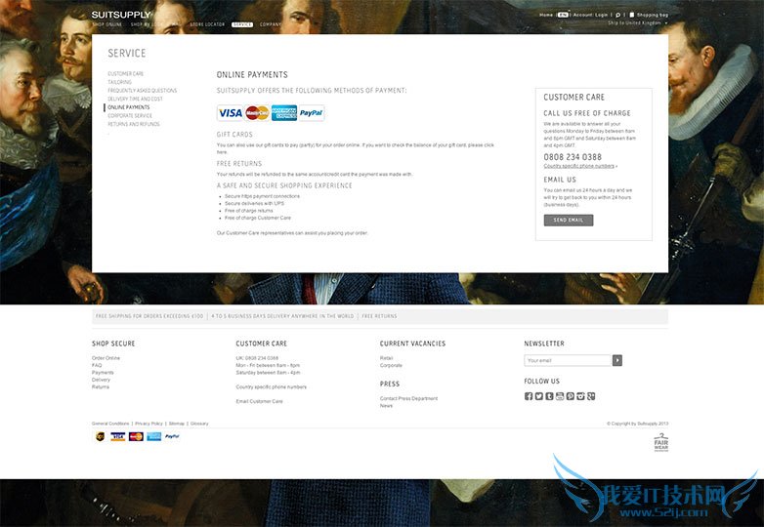Select Customer Care in the Service sidebar
764x527 pixels.
pos(126,74)
